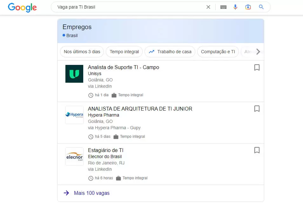303x204 pixels.
Task: Search by image with the camera icon
Action: point(248,7)
